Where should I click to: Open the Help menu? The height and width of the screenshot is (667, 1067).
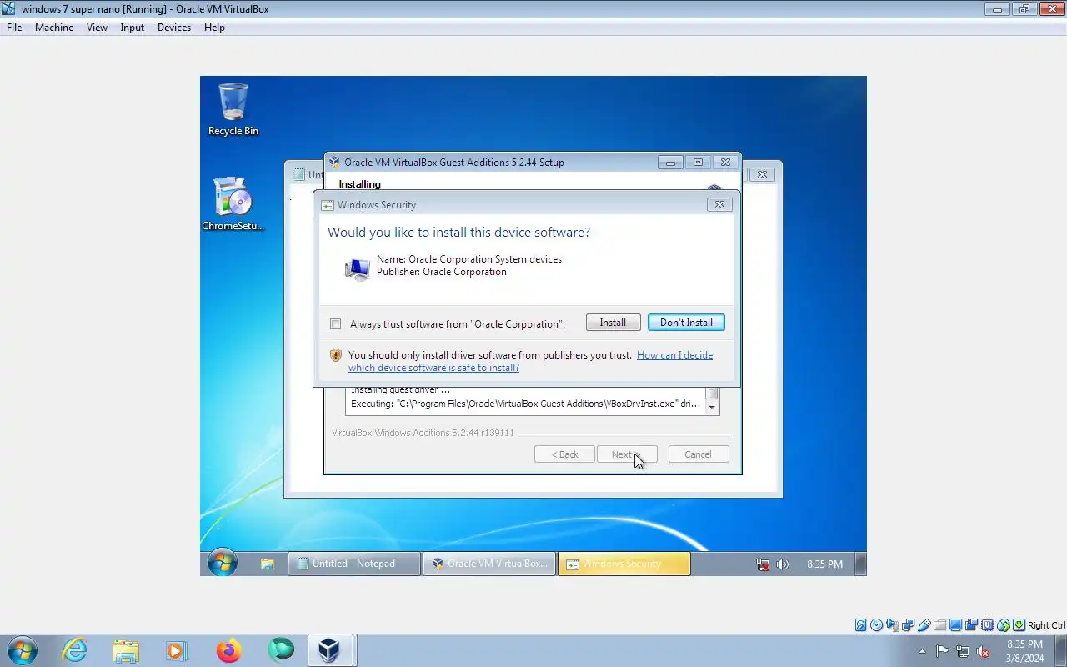point(214,28)
